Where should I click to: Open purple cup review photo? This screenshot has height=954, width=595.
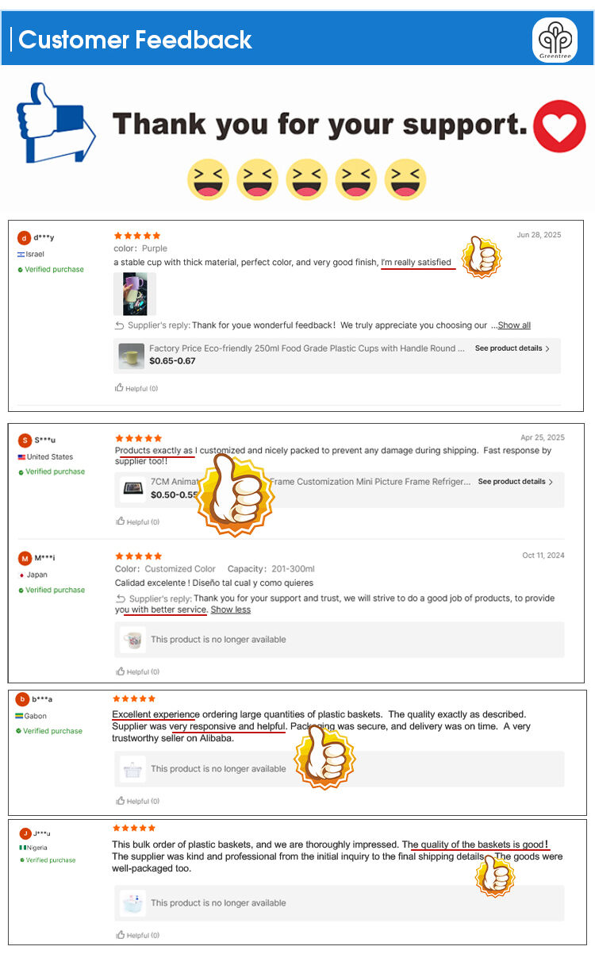click(x=135, y=294)
